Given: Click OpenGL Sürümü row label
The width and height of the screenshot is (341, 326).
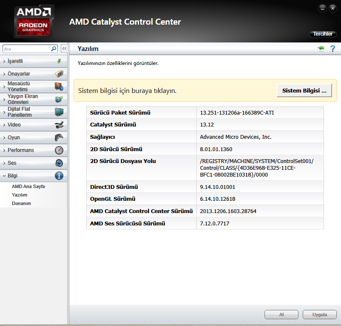Looking at the screenshot, I should click(113, 199).
